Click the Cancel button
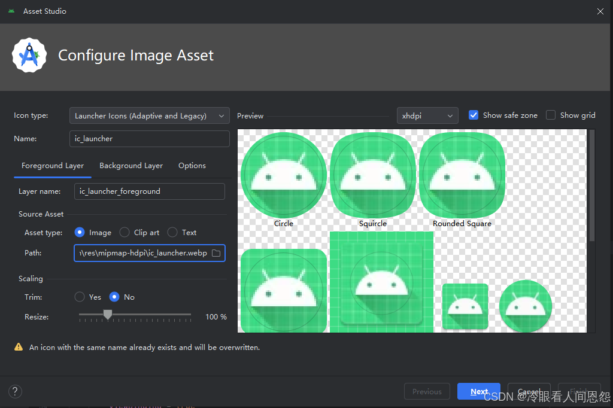Viewport: 613px width, 408px height. [x=529, y=391]
